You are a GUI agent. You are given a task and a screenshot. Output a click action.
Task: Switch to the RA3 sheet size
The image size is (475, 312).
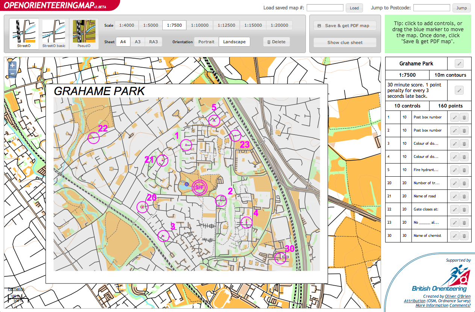(153, 42)
